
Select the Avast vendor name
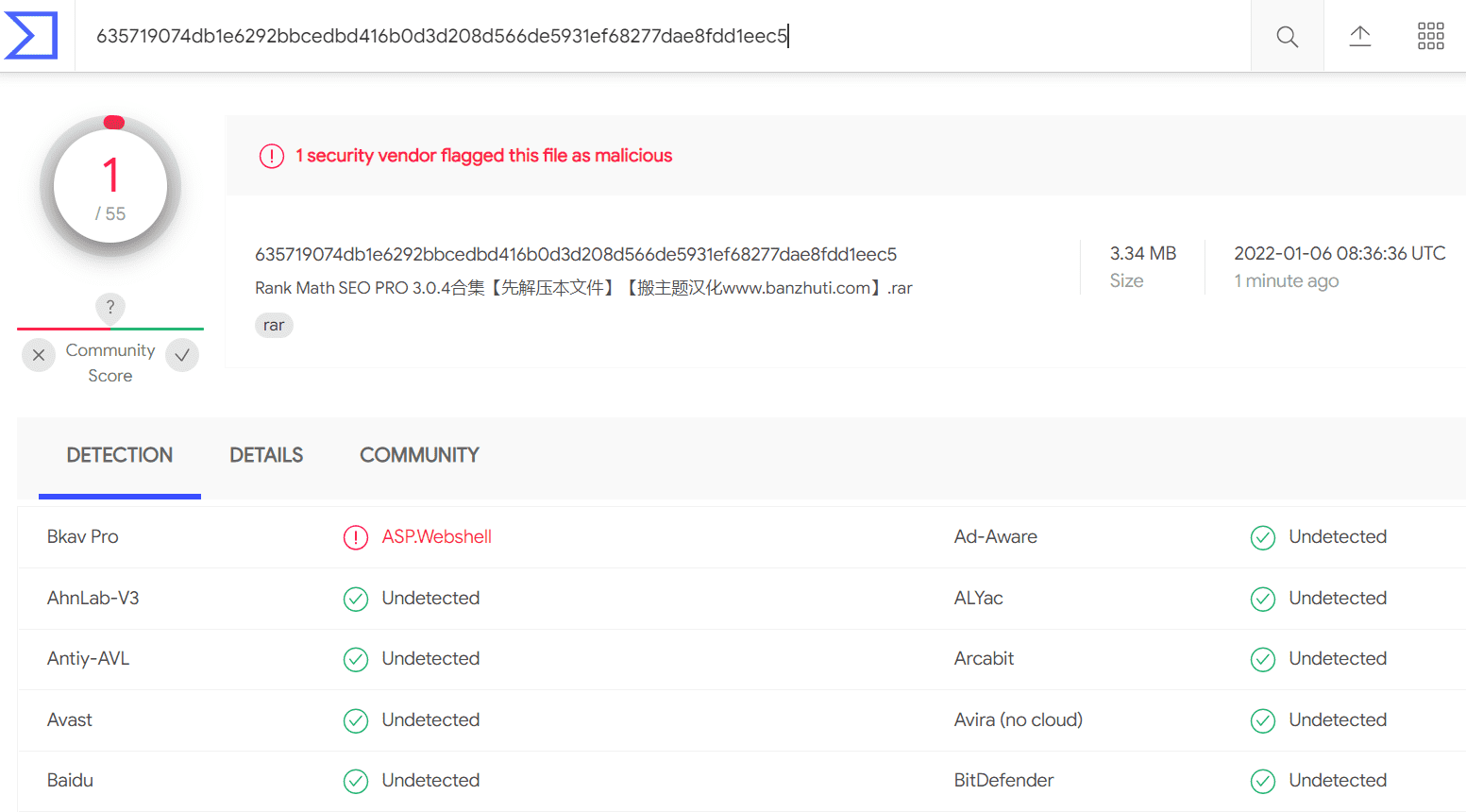(x=70, y=719)
